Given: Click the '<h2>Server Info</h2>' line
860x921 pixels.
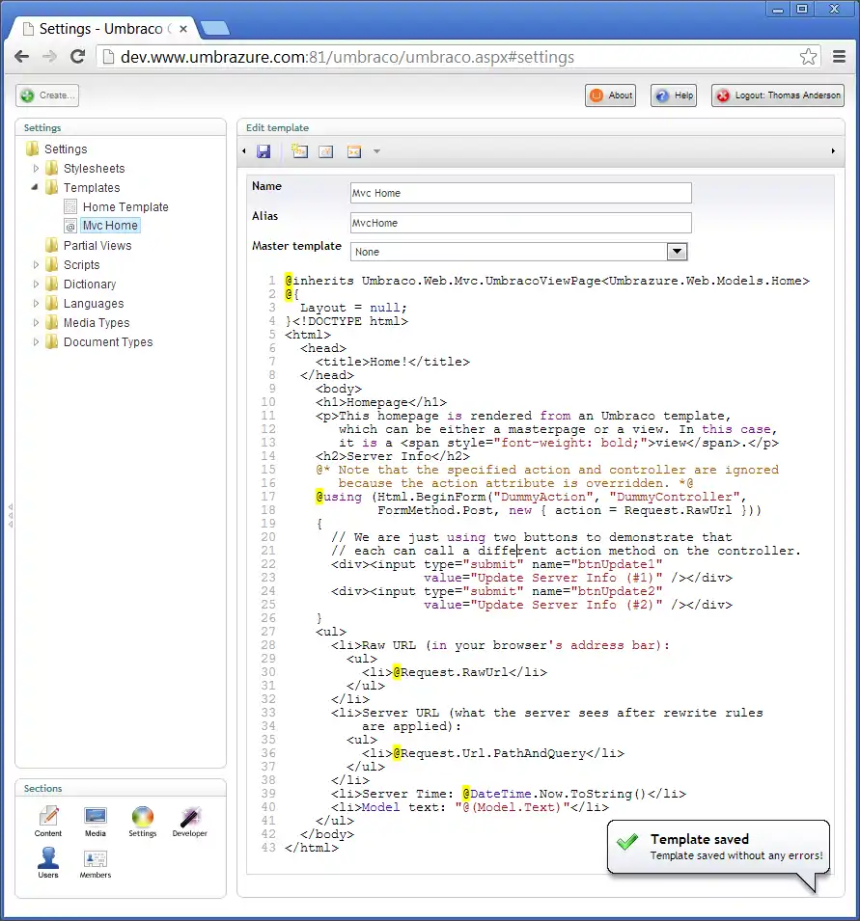Looking at the screenshot, I should pyautogui.click(x=393, y=456).
